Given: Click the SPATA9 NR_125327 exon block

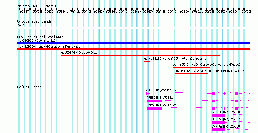Looking at the screenshot, I should coord(219,123).
